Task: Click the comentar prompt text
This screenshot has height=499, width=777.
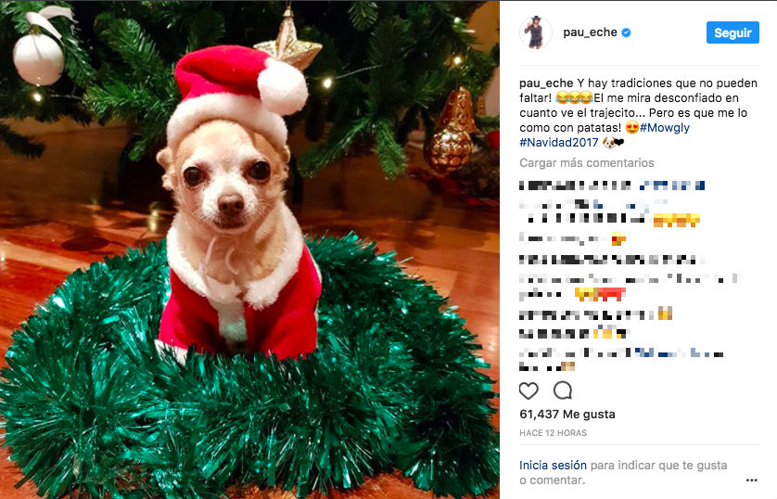Action: 557,480
